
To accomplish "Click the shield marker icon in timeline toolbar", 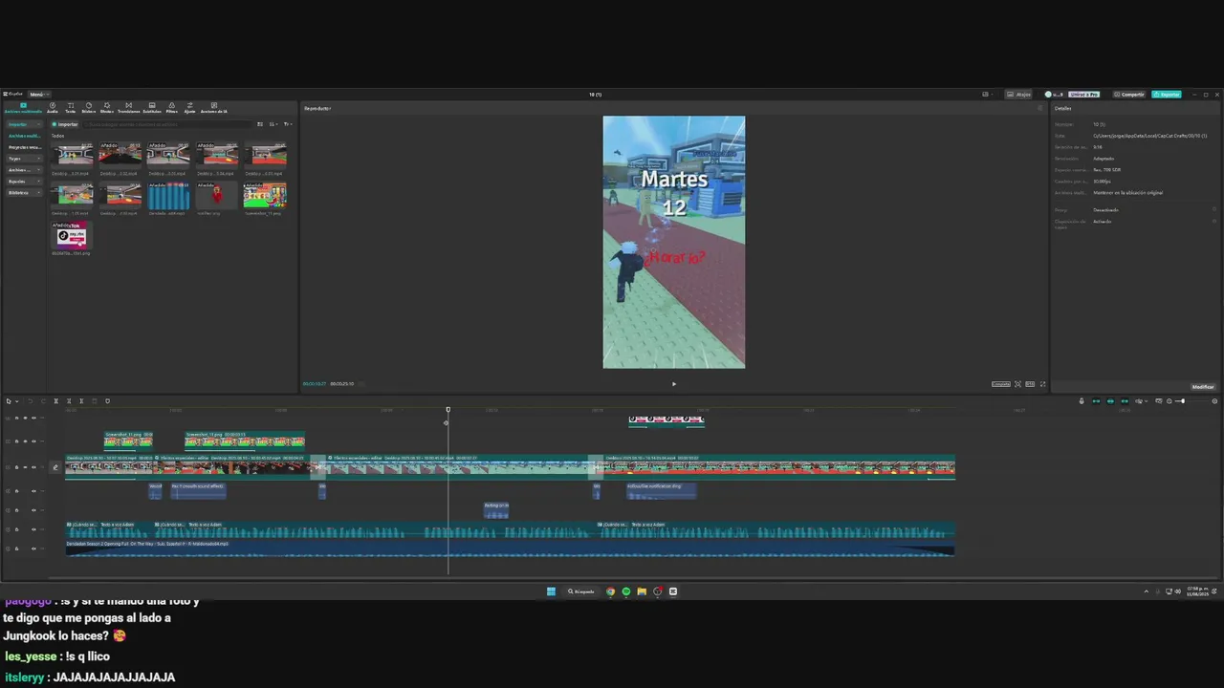I will (107, 400).
